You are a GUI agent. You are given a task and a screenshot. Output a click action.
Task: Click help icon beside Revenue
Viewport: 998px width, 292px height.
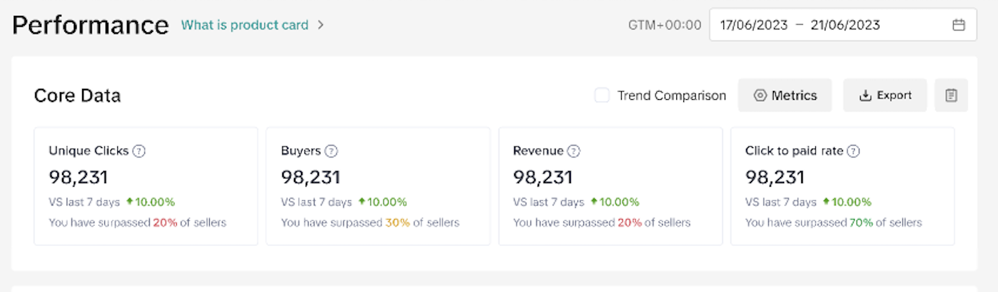point(574,151)
